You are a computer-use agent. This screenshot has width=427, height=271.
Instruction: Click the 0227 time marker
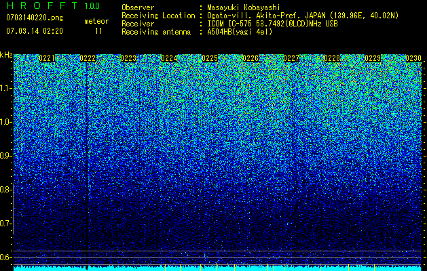coord(291,58)
